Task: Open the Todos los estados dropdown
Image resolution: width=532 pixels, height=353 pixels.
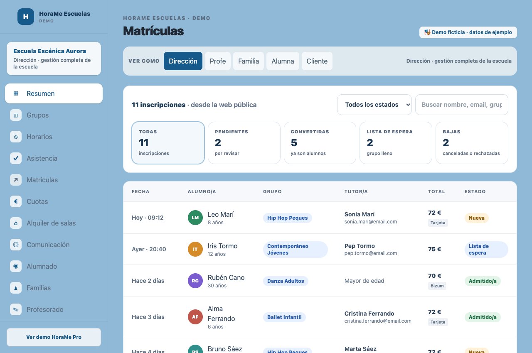Action: (374, 105)
